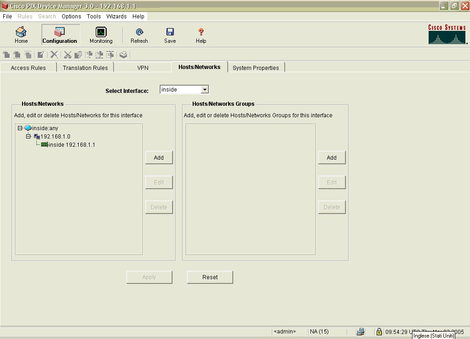Viewport: 470px width, 339px height.
Task: Select the Hosts/Networks tab
Action: tap(199, 67)
